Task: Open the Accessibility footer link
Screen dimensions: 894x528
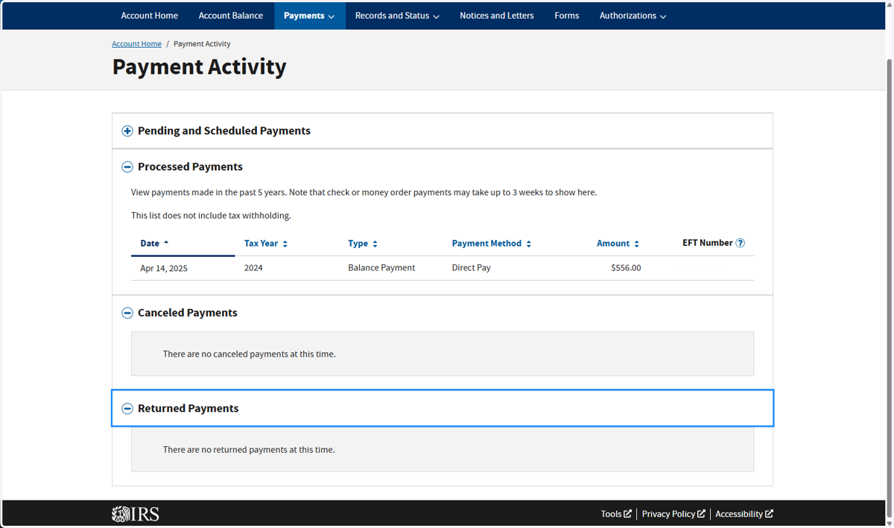Action: (x=744, y=514)
